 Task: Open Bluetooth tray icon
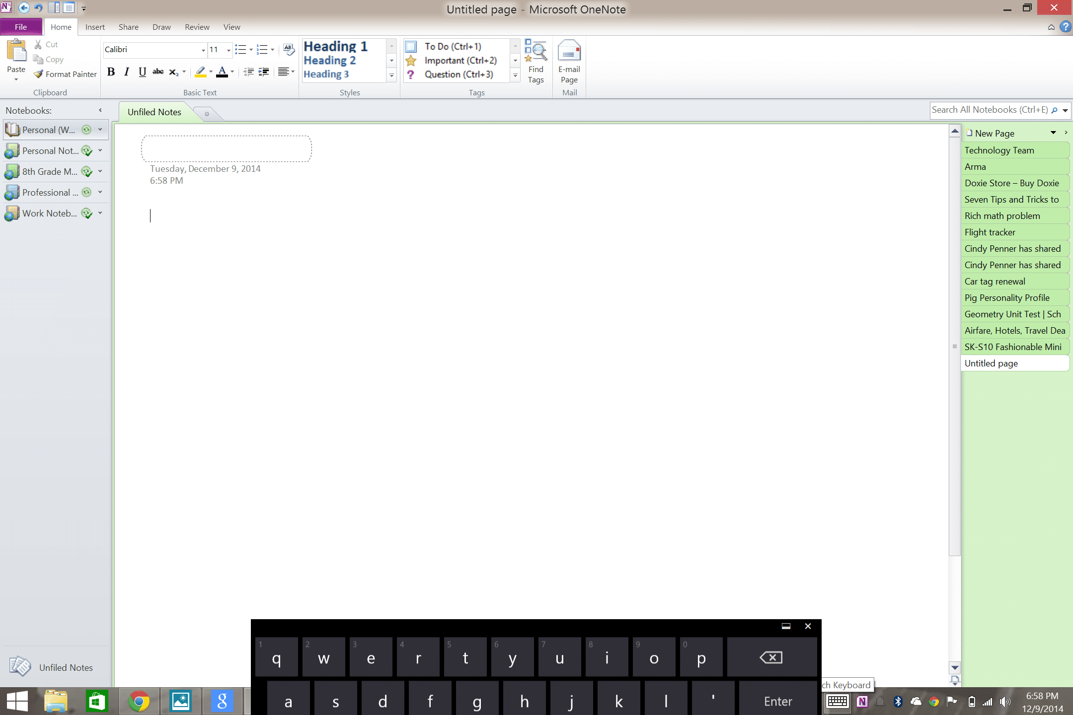898,702
